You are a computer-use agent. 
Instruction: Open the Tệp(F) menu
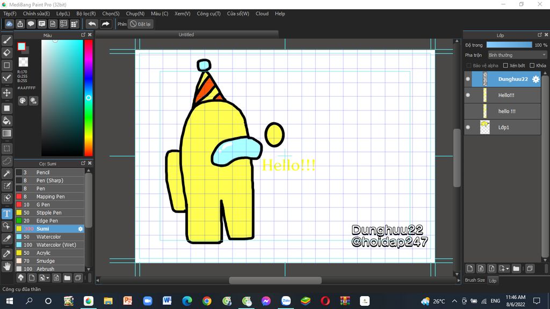10,13
